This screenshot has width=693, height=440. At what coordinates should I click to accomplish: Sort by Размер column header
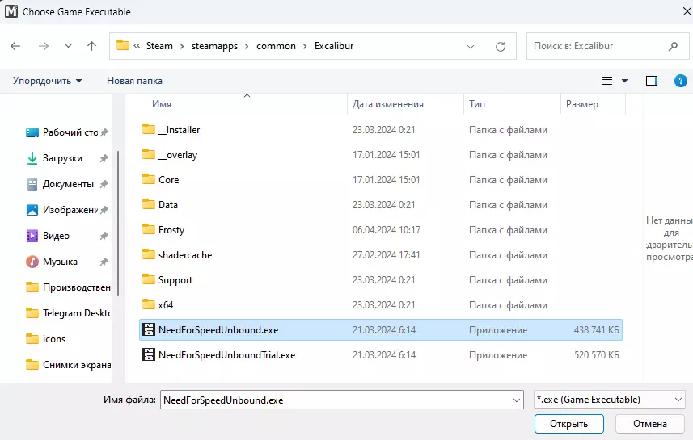point(582,104)
